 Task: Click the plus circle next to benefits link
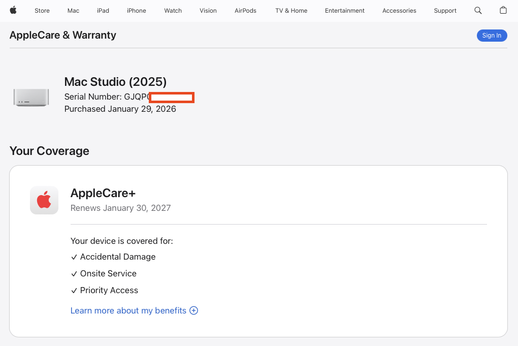(x=193, y=310)
